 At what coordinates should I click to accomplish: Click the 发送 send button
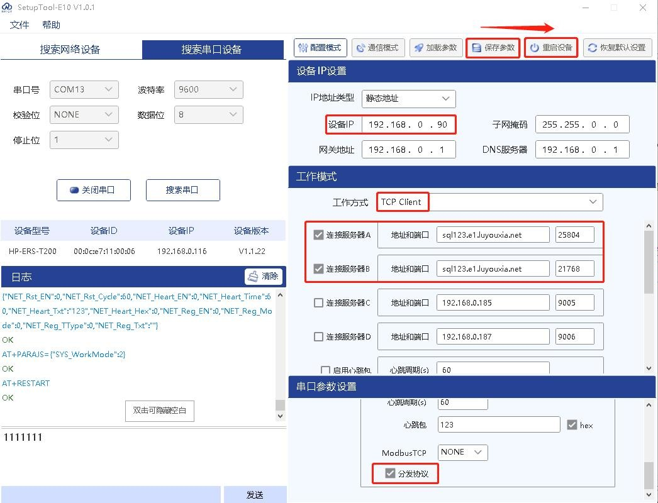pyautogui.click(x=255, y=495)
